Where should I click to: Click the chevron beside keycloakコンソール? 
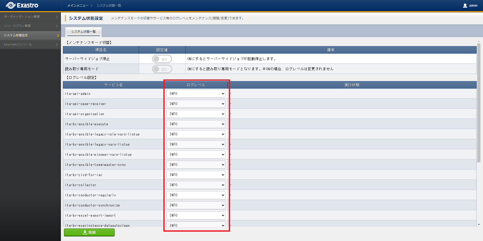pyautogui.click(x=57, y=45)
